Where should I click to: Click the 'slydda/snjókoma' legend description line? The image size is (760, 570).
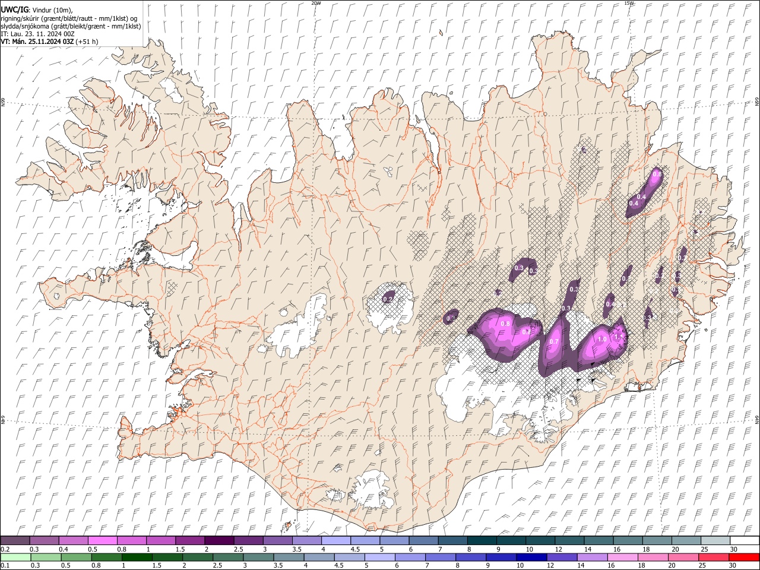(71, 26)
